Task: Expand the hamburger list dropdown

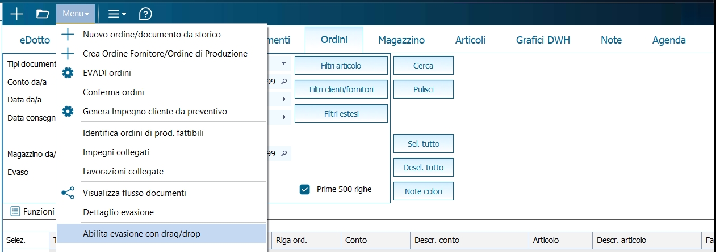Action: tap(117, 13)
